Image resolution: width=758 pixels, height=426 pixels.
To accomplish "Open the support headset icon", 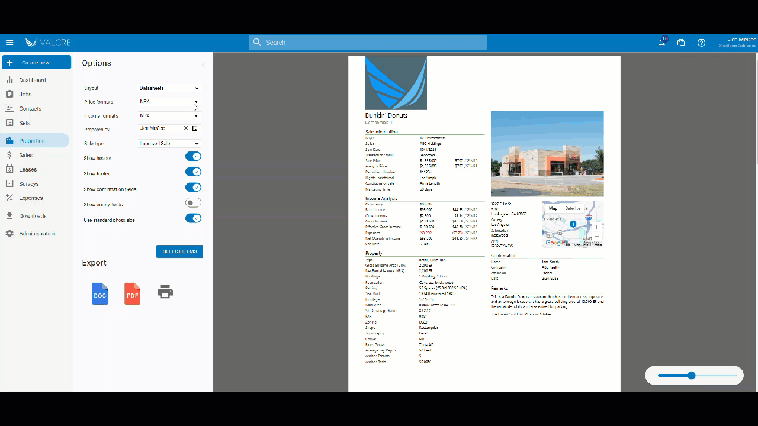I will point(681,43).
